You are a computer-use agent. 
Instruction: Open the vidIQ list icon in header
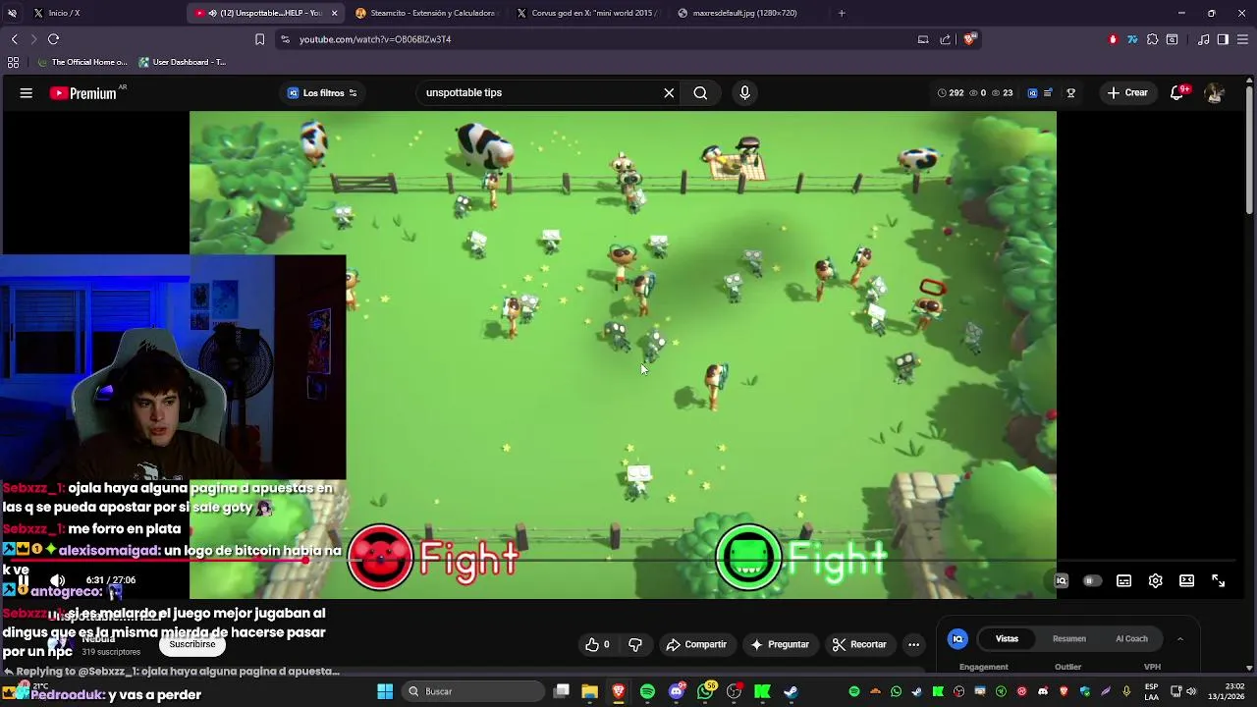[1048, 93]
